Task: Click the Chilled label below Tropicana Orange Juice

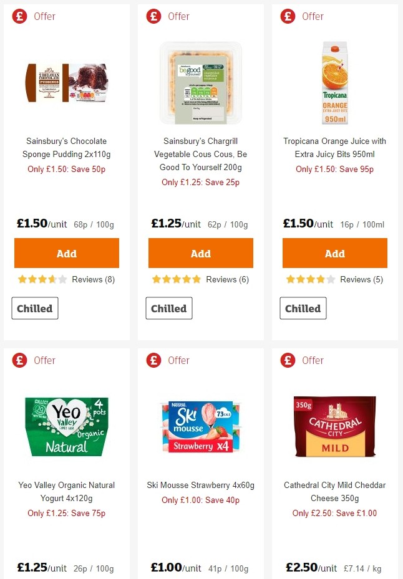Action: tap(303, 308)
